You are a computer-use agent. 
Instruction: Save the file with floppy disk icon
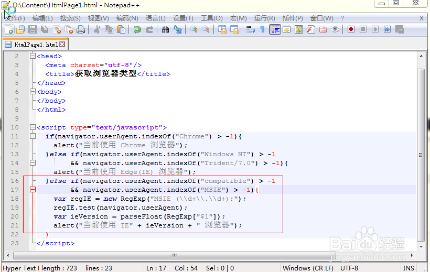pyautogui.click(x=33, y=29)
